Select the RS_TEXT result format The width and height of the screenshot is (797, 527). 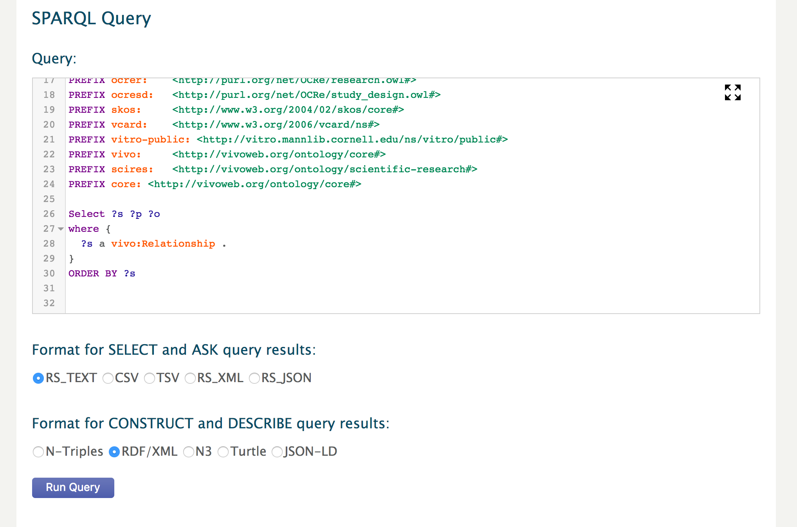[x=38, y=378]
